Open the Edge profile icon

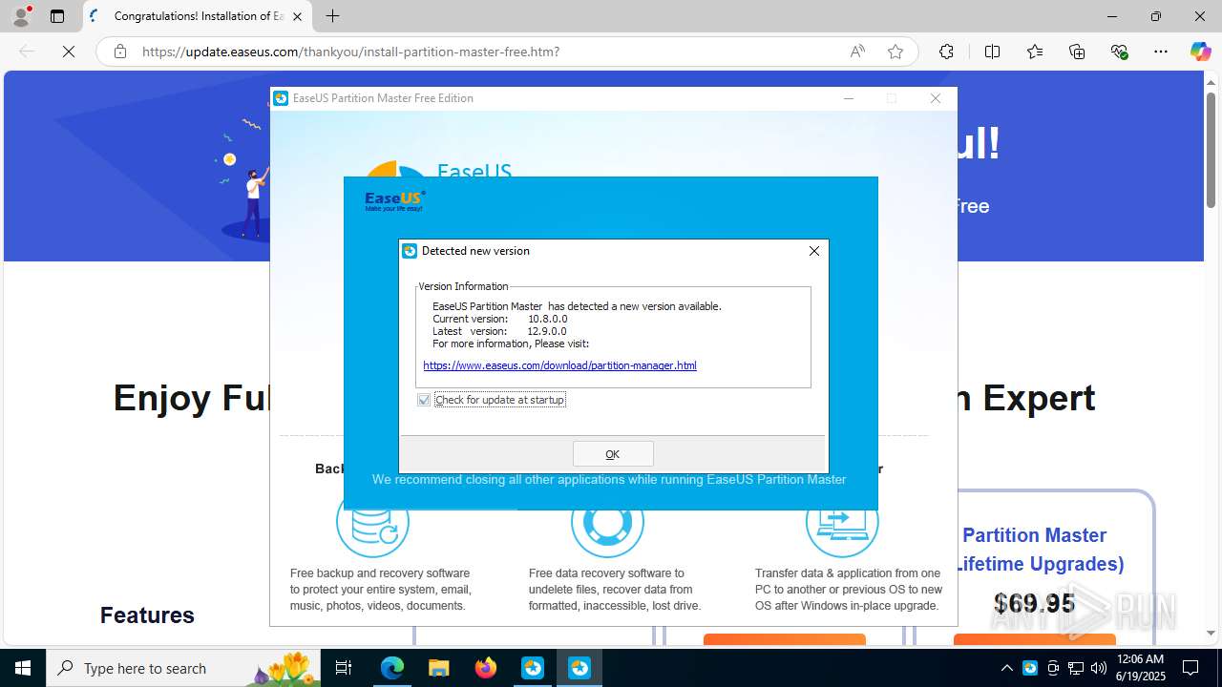20,16
